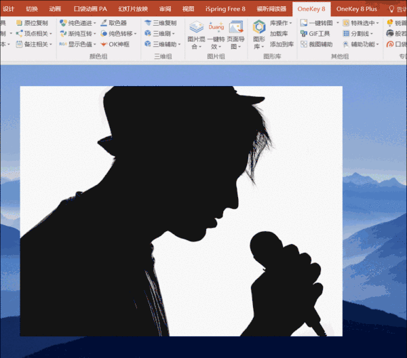The image size is (407, 358).
Task: Open the GIF工具 tool icon
Action: 304,33
